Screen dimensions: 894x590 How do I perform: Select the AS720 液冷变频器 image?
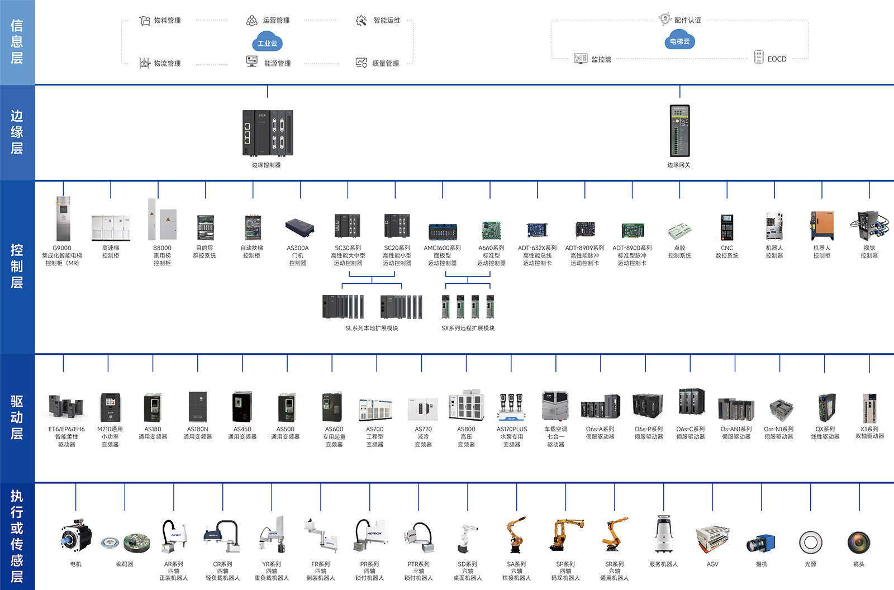click(422, 410)
